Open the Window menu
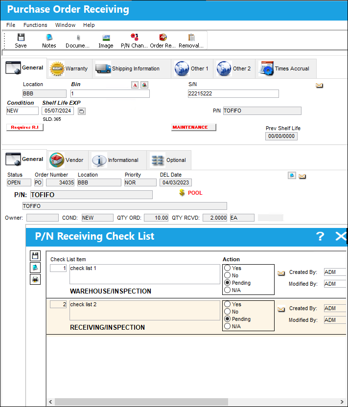The width and height of the screenshot is (348, 407). coord(65,25)
